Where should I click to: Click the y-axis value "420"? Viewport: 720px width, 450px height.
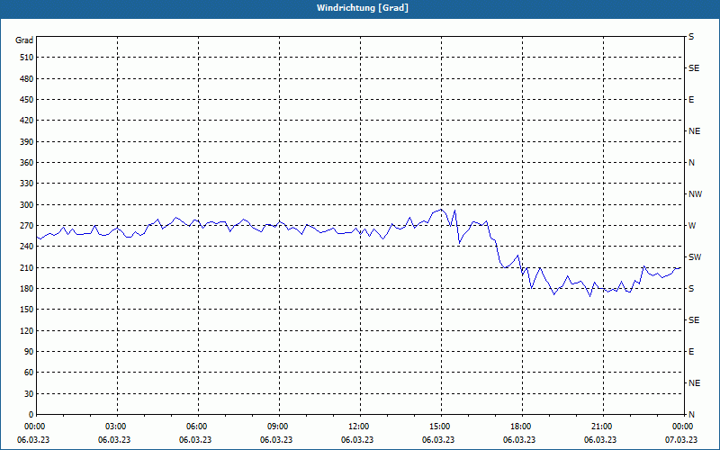tap(27, 121)
